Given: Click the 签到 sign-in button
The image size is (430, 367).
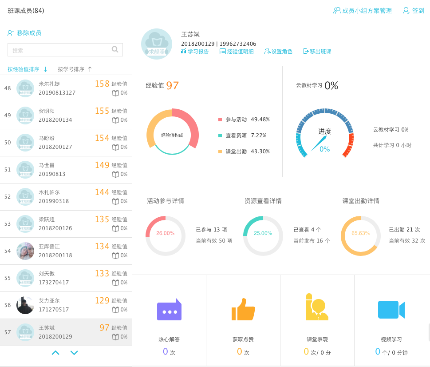Looking at the screenshot, I should 413,11.
